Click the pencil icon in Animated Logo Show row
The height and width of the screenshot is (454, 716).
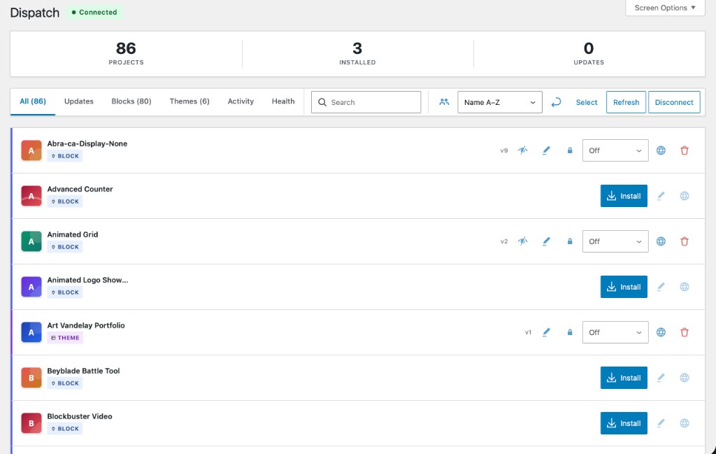tap(661, 287)
